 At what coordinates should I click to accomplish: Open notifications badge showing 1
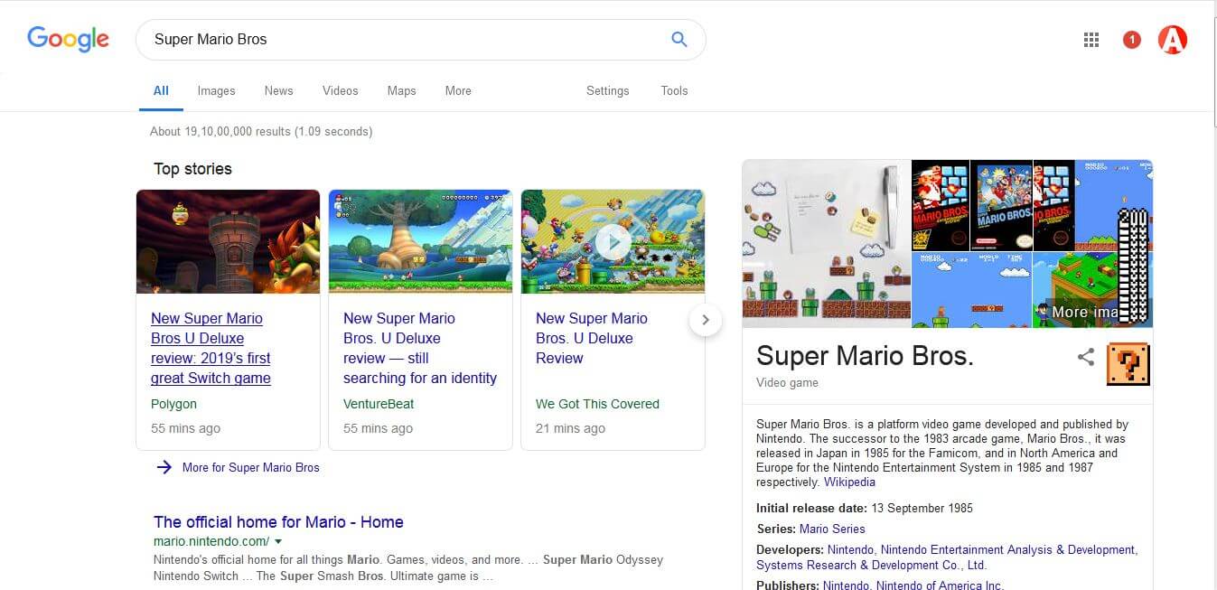pos(1131,39)
